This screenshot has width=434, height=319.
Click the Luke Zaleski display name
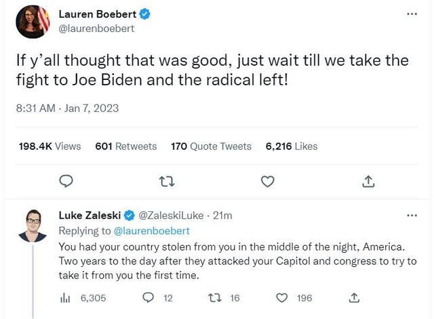pyautogui.click(x=89, y=215)
